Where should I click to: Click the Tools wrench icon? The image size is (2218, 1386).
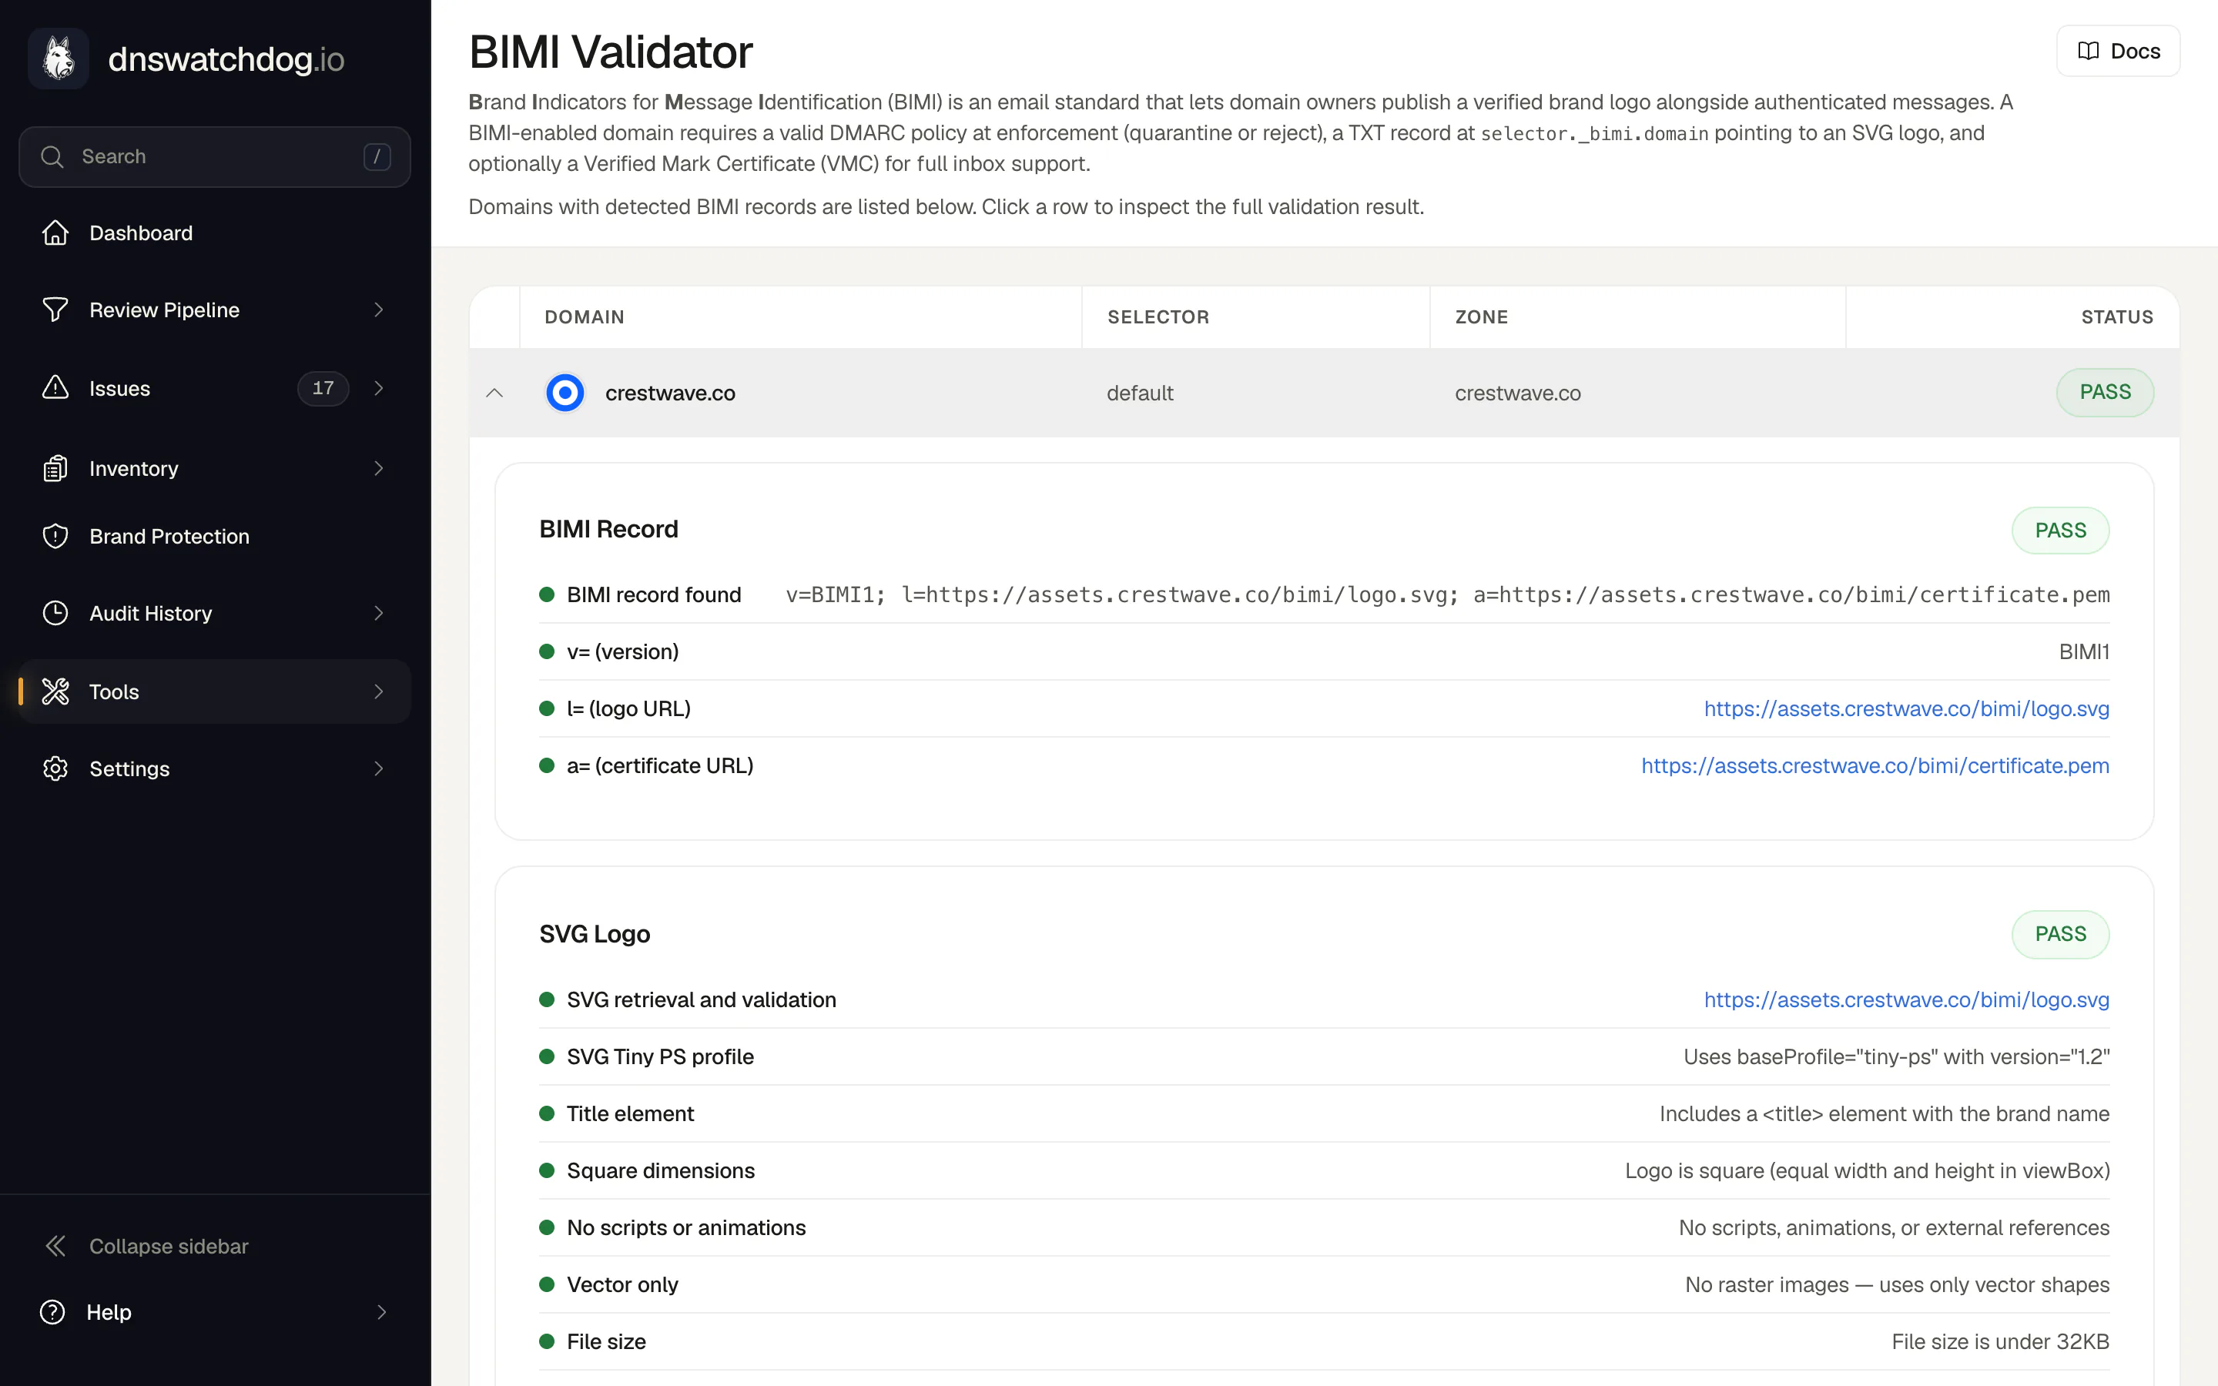55,691
